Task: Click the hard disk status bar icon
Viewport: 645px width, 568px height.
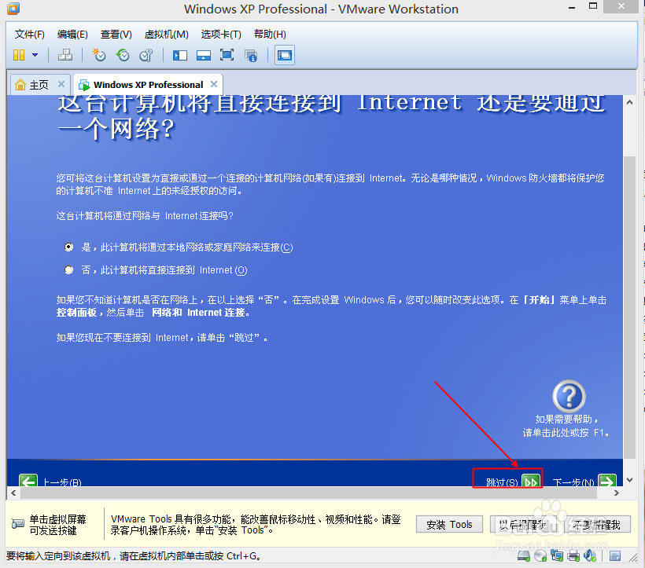Action: [524, 556]
